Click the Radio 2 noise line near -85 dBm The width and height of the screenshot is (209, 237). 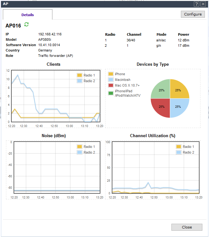click(x=57, y=190)
